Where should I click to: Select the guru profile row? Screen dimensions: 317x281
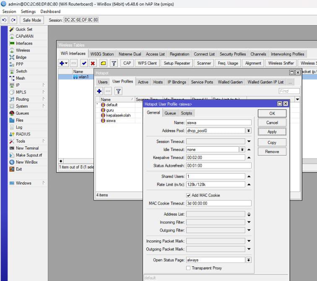118,110
